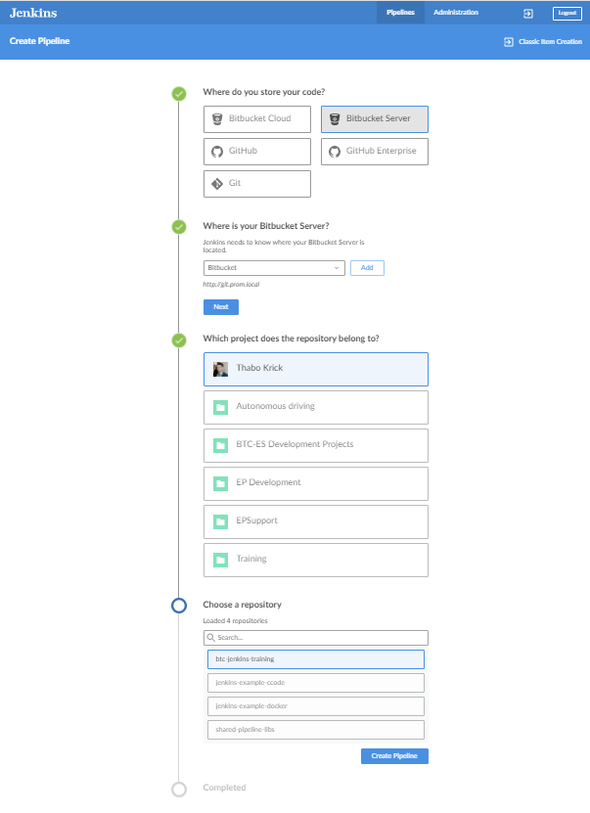Click the Next button
This screenshot has width=590, height=813.
220,307
